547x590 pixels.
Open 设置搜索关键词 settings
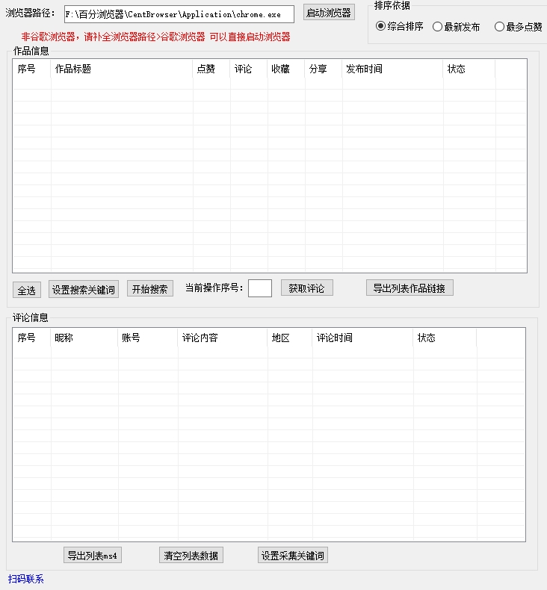coord(84,290)
